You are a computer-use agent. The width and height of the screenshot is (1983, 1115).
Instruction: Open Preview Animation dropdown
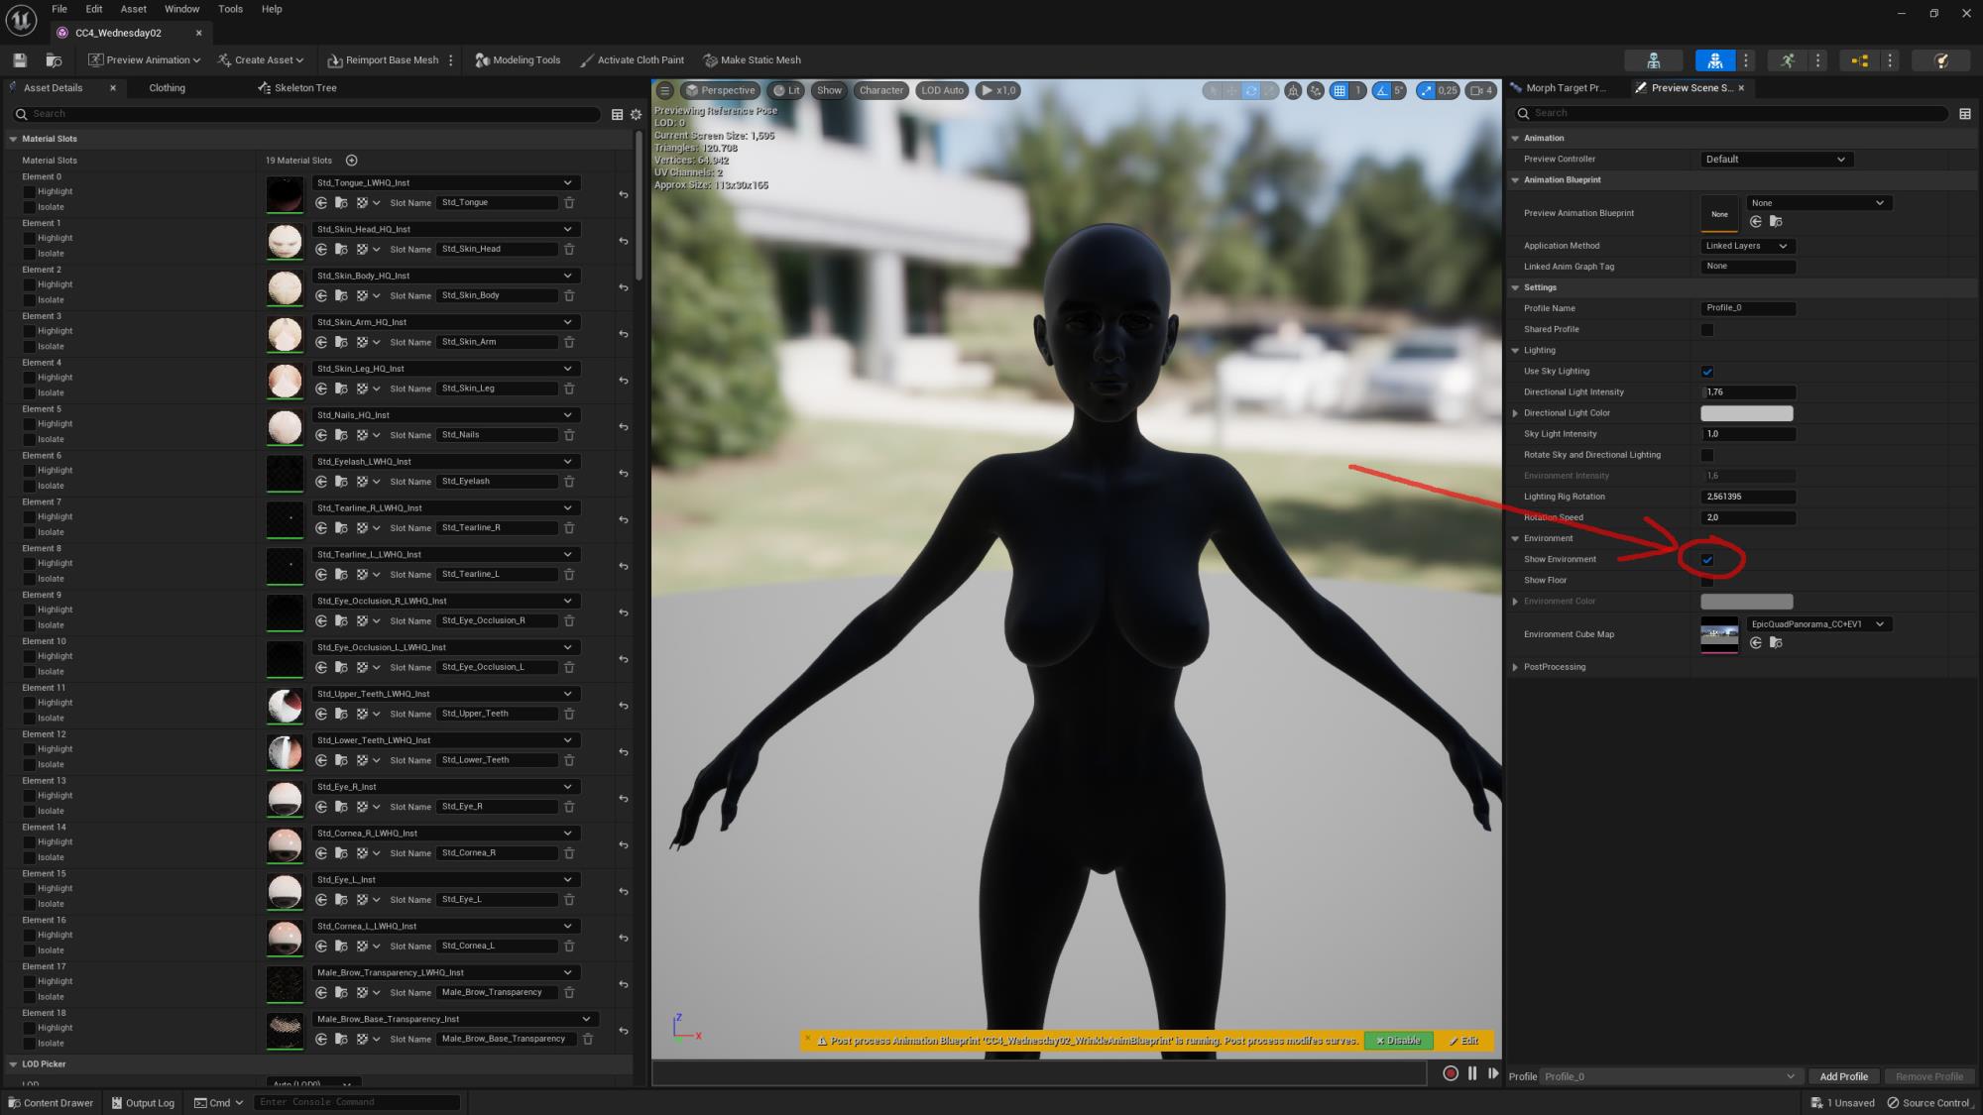click(144, 60)
